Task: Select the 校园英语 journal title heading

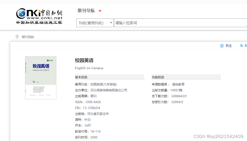Action: coord(84,60)
